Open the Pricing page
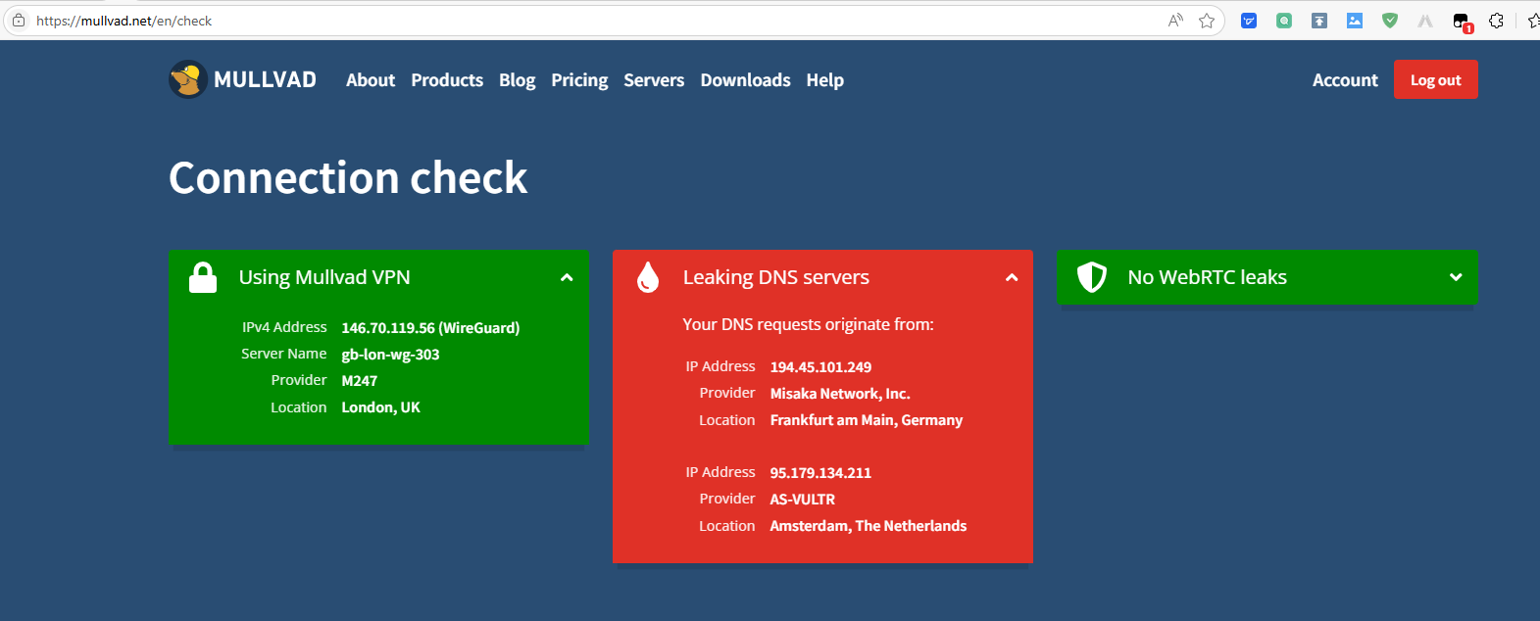 pos(579,80)
